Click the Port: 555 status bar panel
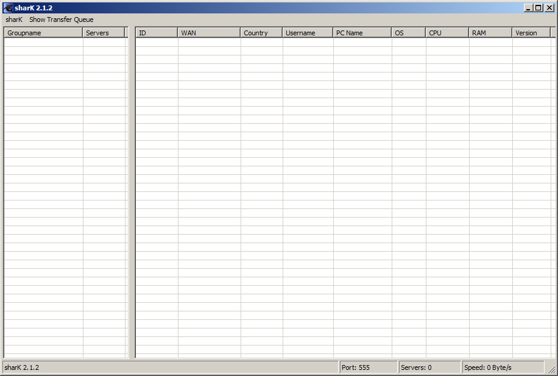This screenshot has width=558, height=376. 367,367
